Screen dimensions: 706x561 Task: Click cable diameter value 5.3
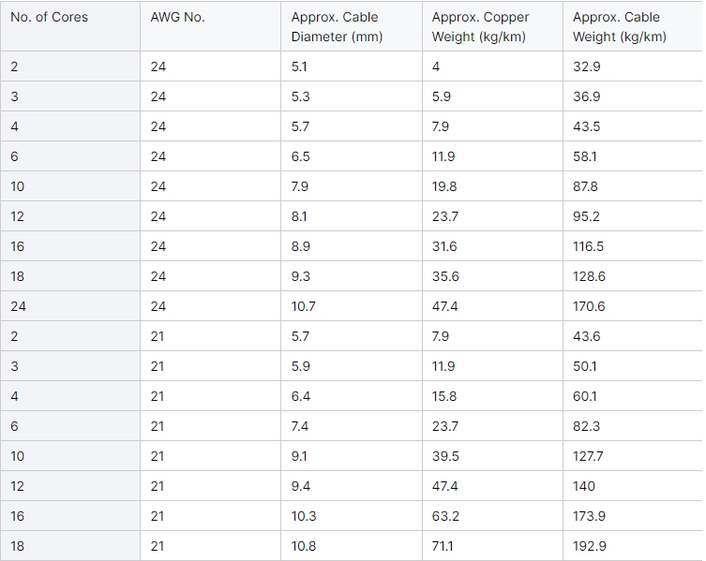point(300,96)
